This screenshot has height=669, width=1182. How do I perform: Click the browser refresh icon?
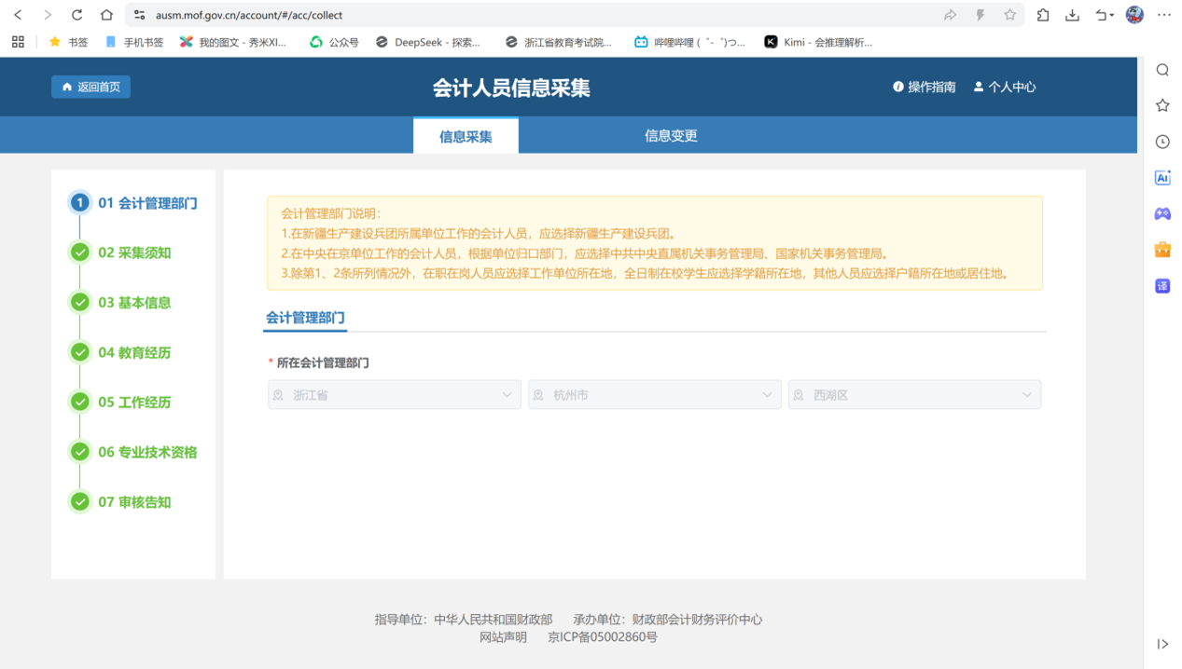pos(77,15)
